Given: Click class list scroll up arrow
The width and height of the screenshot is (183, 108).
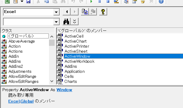Looking at the screenshot, I should coord(52,36).
